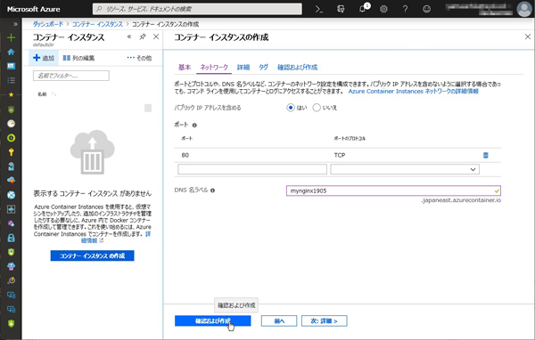Open the Notifications bell
Screen dimensions: 535x340
[362, 9]
